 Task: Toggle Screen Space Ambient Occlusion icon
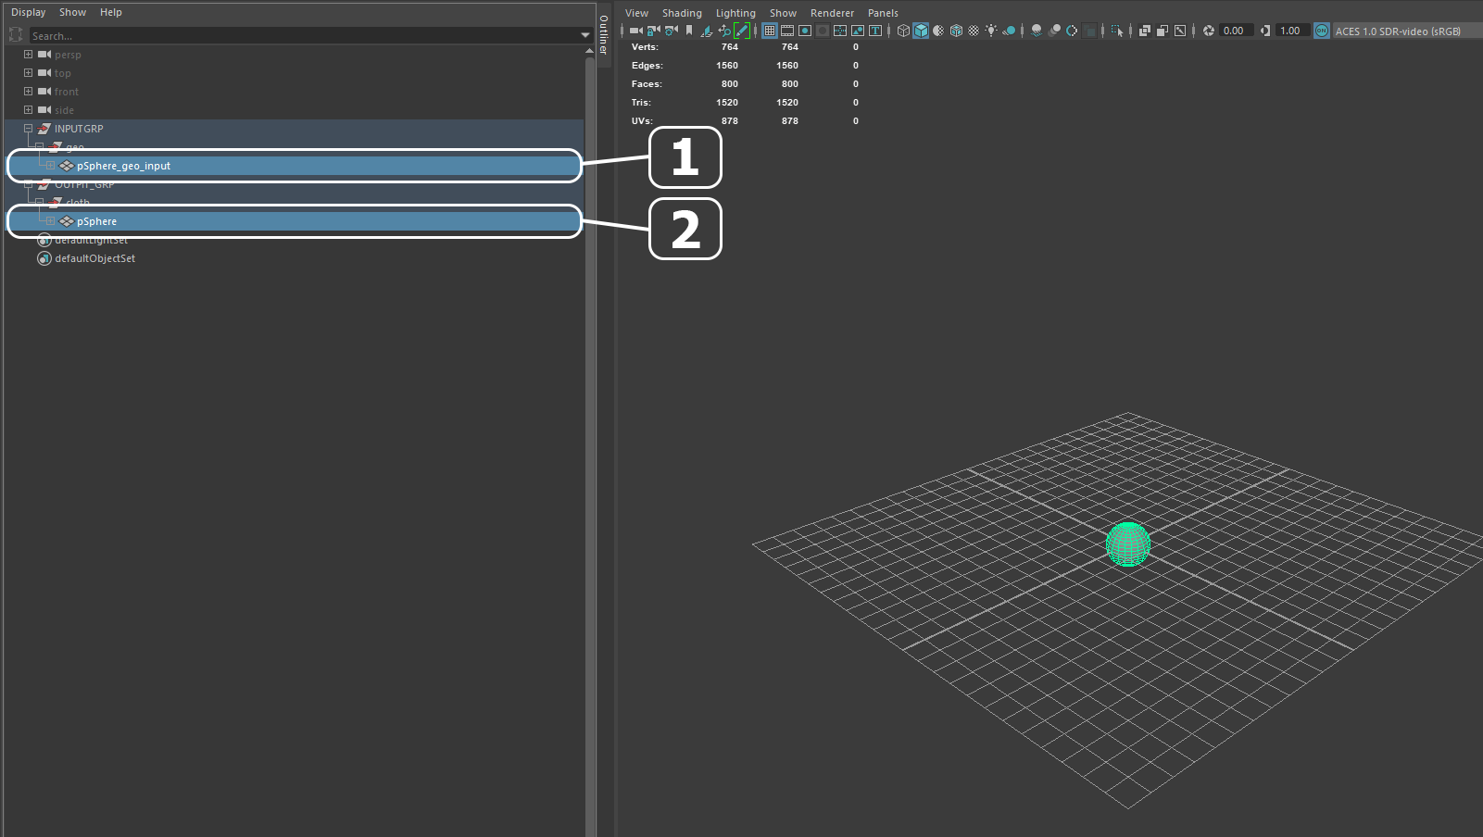1037,31
